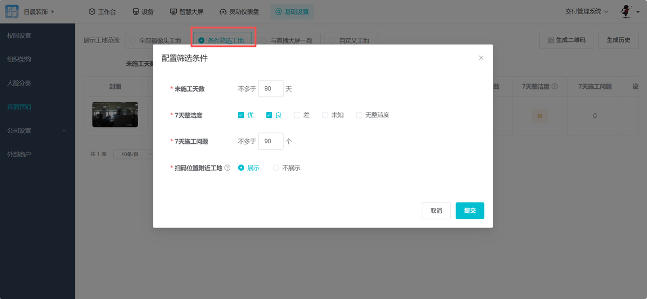Click the site cover thumbnail image

115,114
